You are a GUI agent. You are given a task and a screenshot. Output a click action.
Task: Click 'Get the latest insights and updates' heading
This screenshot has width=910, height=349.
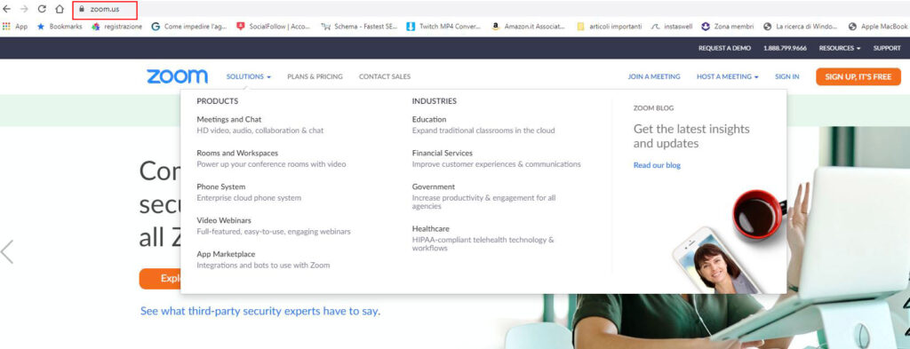click(691, 136)
